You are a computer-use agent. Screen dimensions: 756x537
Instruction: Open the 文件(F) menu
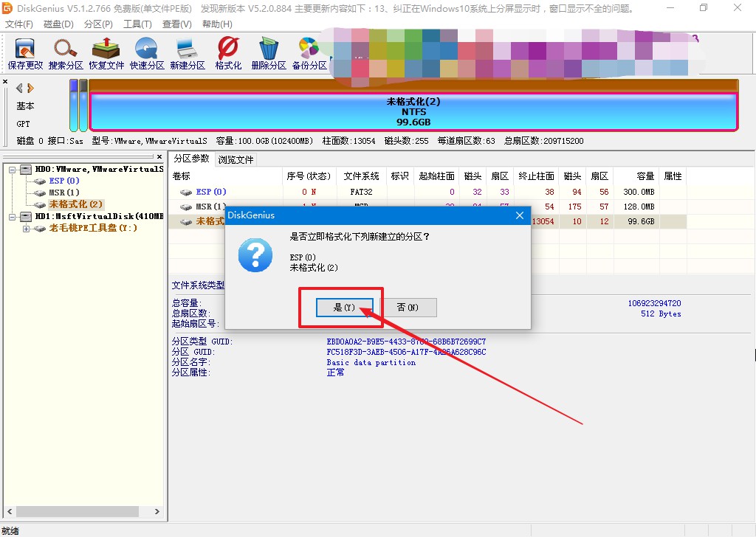pyautogui.click(x=18, y=24)
